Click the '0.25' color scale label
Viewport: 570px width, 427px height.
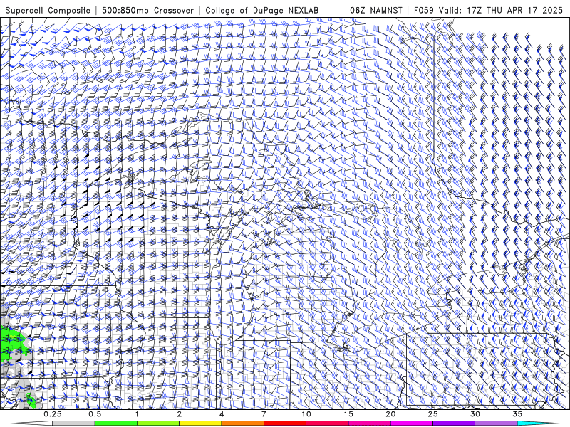[x=53, y=414]
